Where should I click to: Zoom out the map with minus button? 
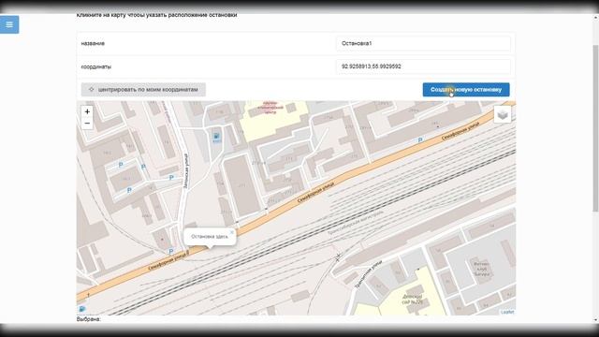click(x=87, y=123)
